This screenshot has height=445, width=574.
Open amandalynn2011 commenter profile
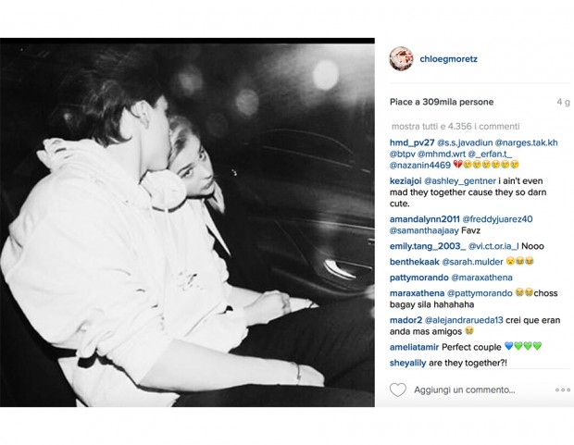point(424,219)
